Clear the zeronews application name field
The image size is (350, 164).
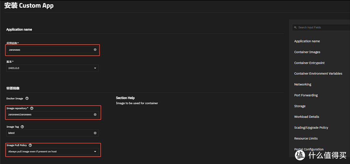pyautogui.click(x=95, y=50)
